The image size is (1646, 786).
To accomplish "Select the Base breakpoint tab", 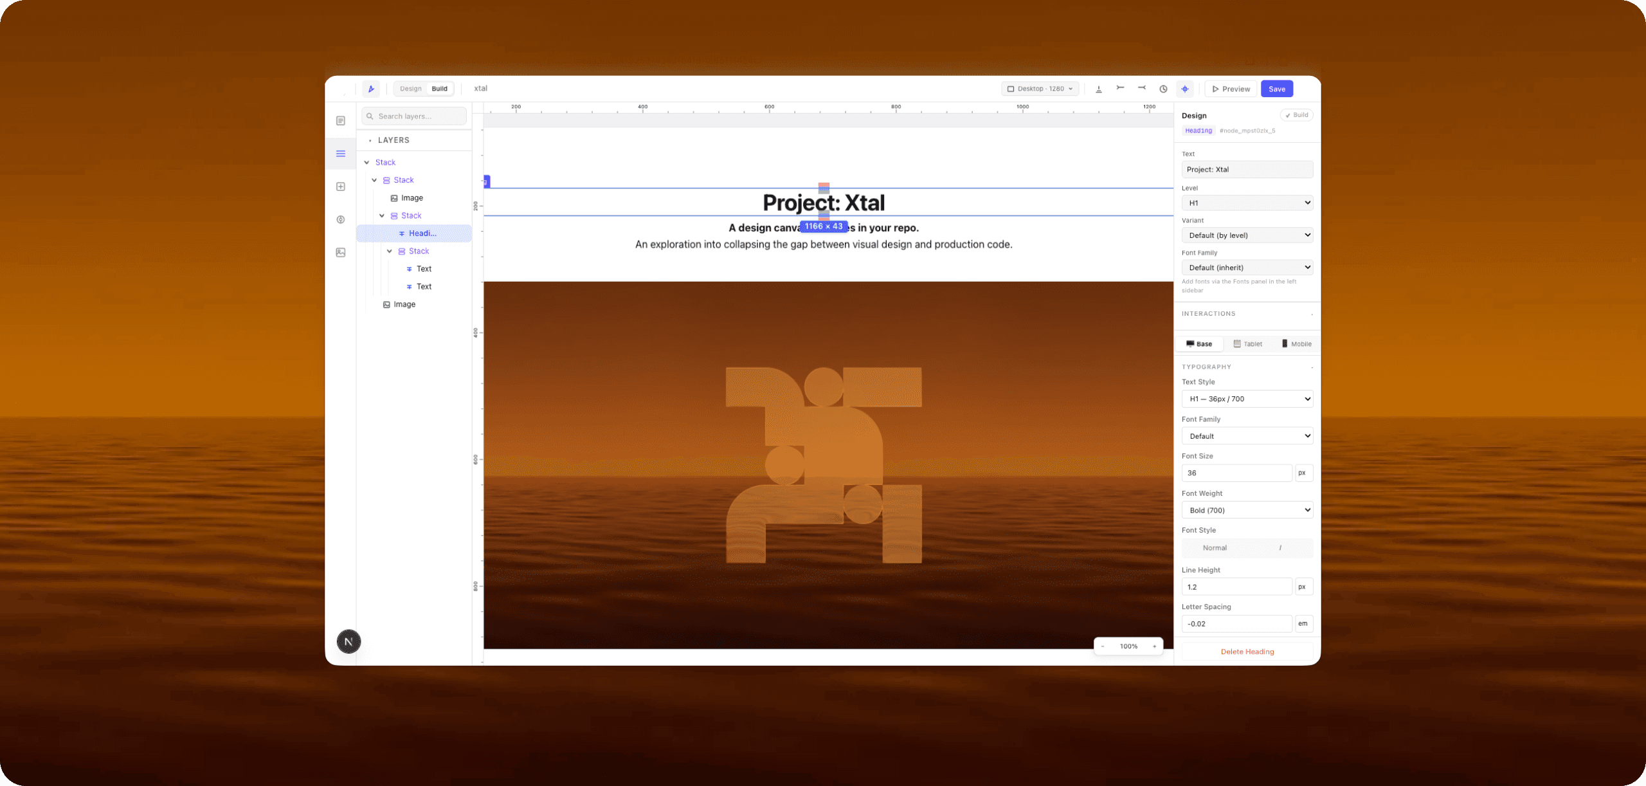I will [x=1199, y=344].
